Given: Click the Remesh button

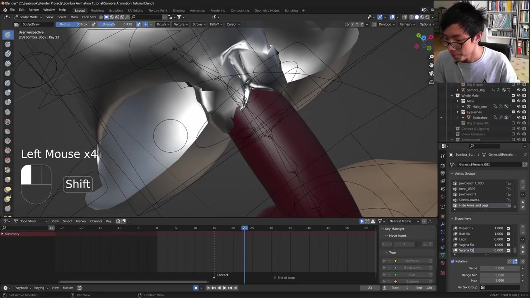Looking at the screenshot, I should click(407, 24).
